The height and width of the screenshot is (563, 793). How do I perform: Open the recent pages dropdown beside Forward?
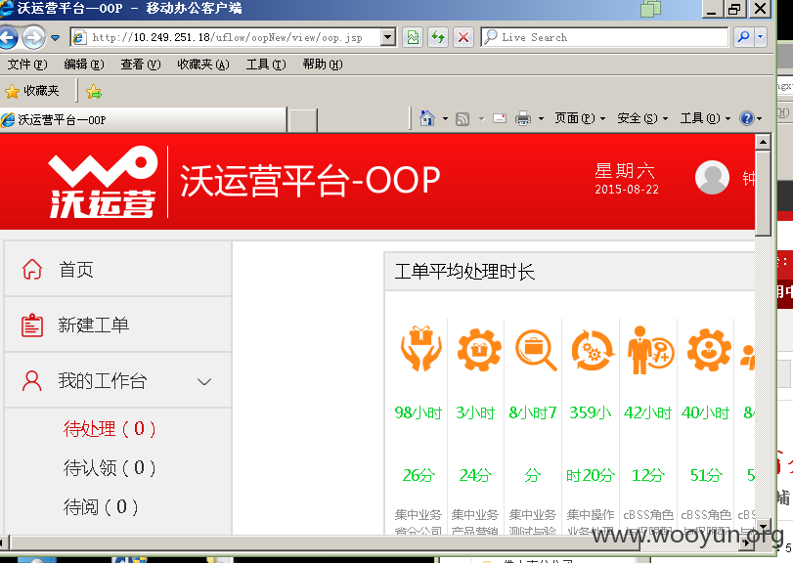(55, 38)
